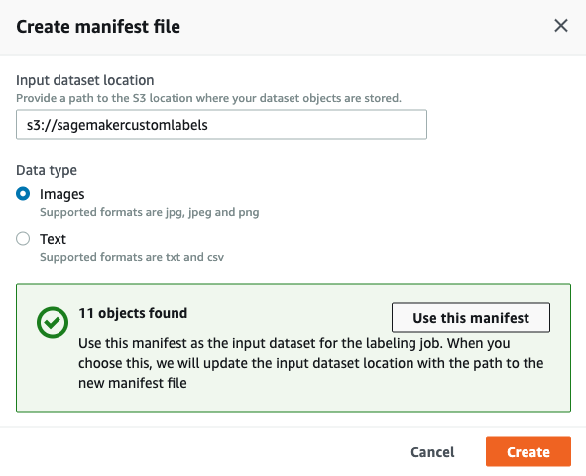586x476 pixels.
Task: Click the Use this manifest button
Action: pyautogui.click(x=471, y=318)
